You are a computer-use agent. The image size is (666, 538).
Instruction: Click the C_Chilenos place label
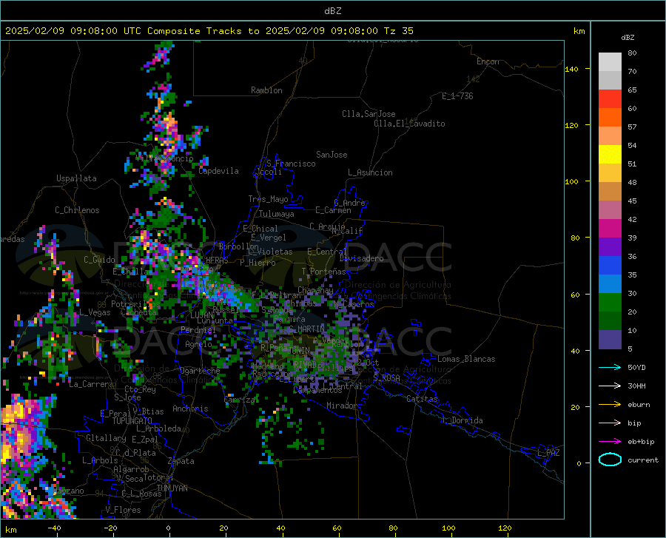point(77,210)
